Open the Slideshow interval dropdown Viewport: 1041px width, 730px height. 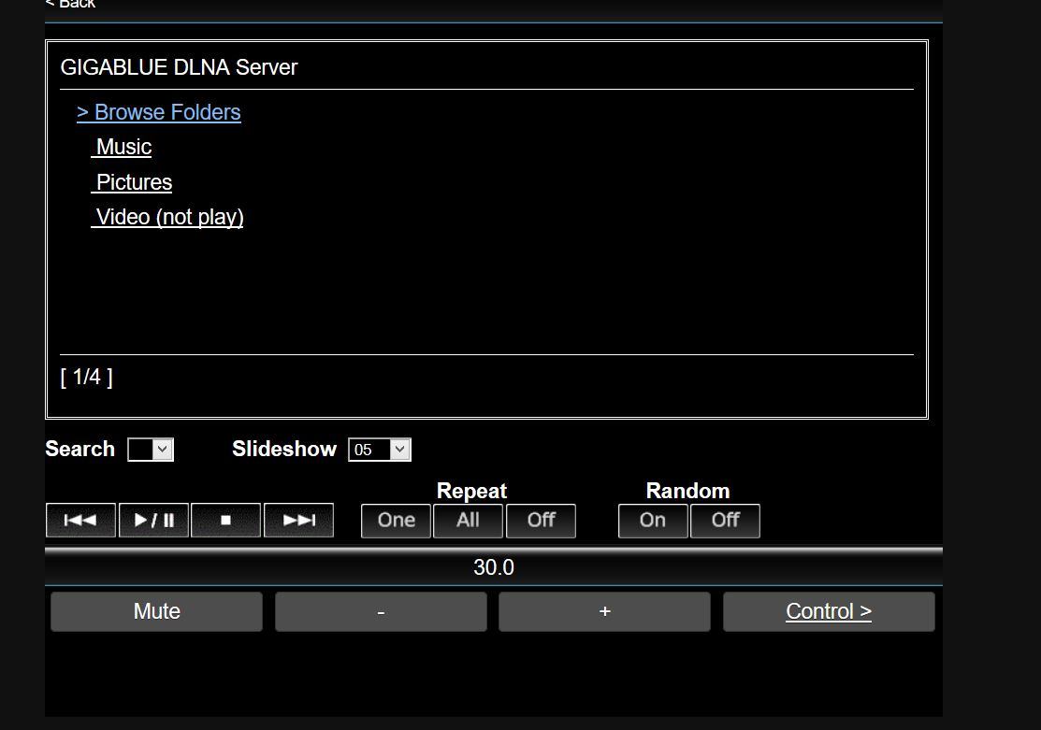[x=380, y=450]
